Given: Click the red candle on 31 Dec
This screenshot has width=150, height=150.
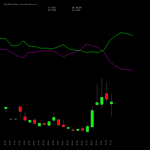Looking at the screenshot, I should pyautogui.click(x=58, y=122).
